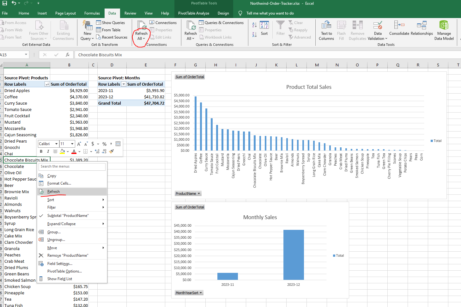Switch to the Formulas ribbon tab
This screenshot has width=461, height=307.
pyautogui.click(x=92, y=13)
